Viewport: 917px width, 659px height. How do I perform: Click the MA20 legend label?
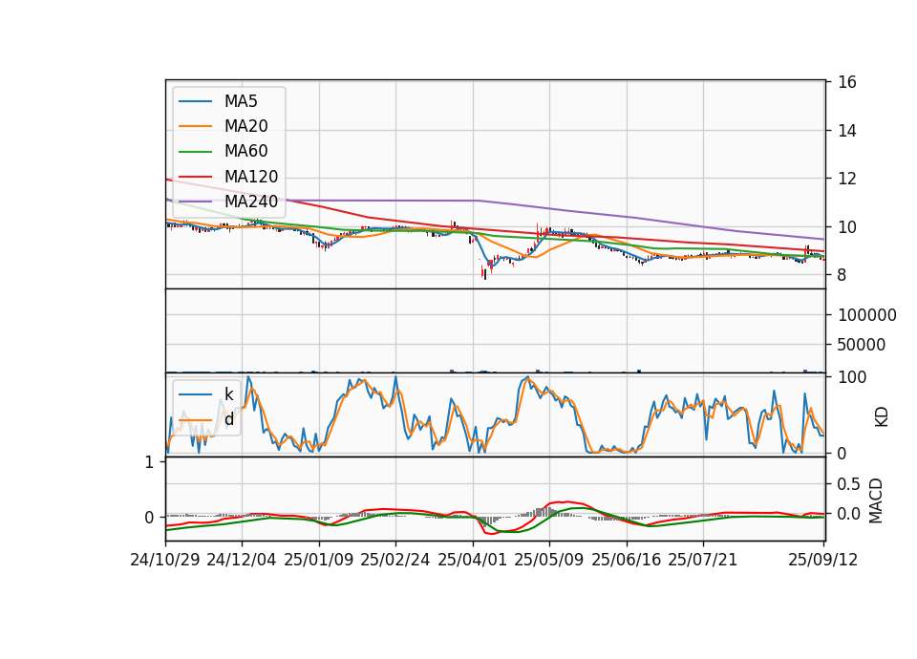point(245,126)
